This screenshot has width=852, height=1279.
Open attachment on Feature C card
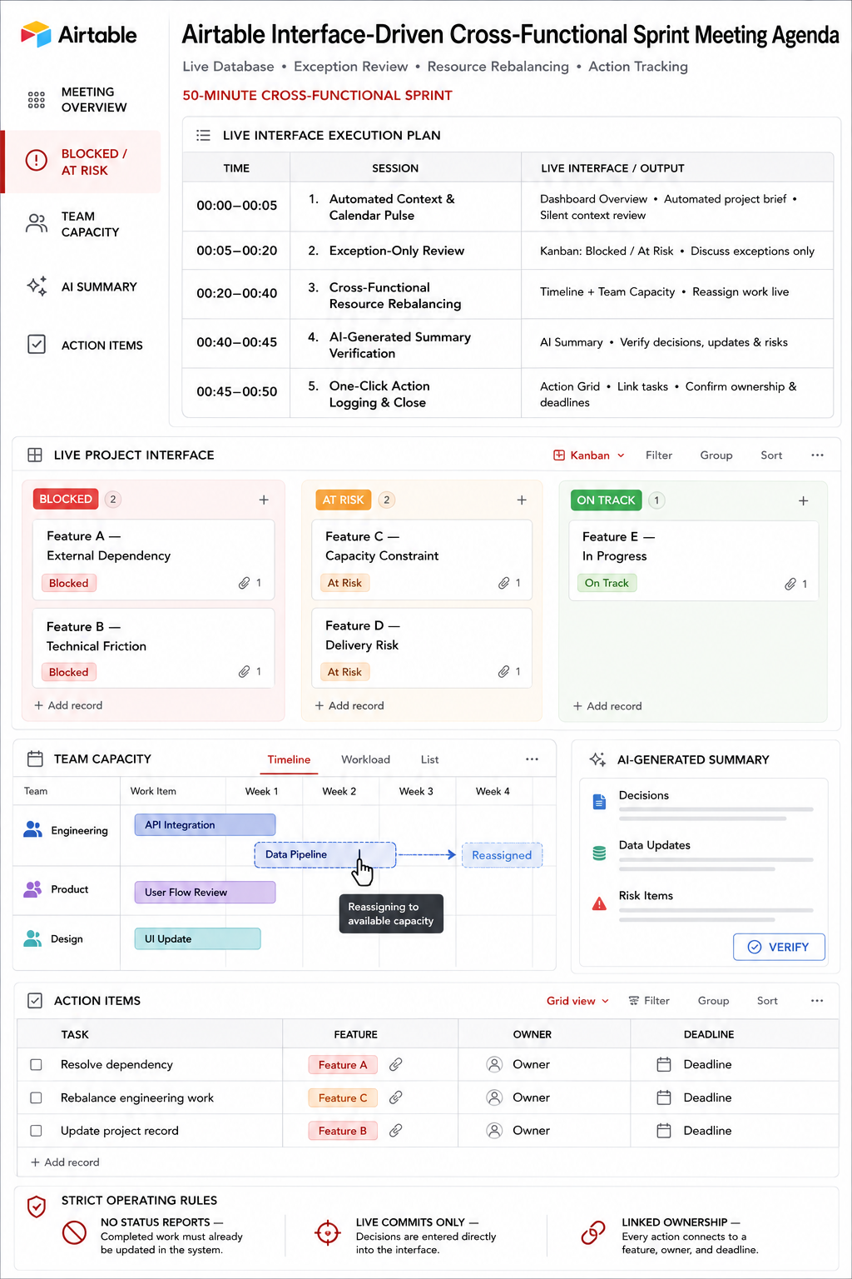[503, 583]
